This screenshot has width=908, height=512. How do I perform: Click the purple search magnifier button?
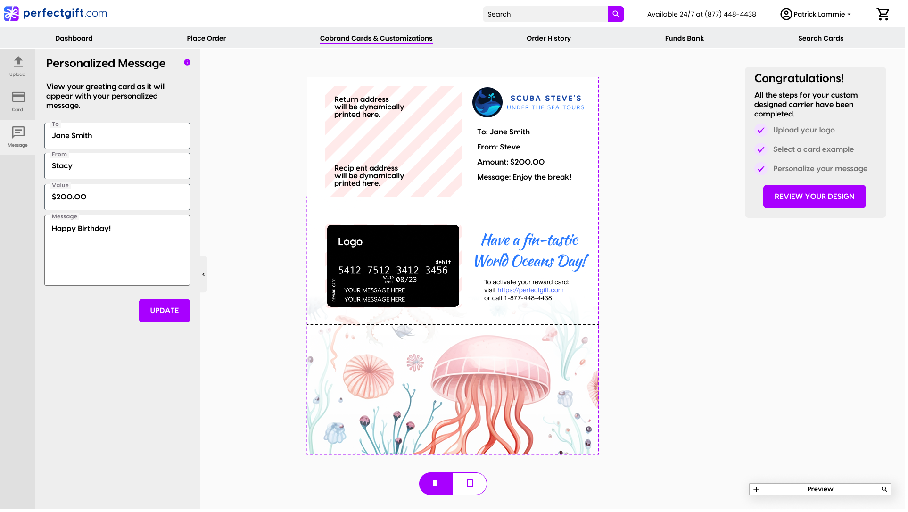(x=616, y=14)
